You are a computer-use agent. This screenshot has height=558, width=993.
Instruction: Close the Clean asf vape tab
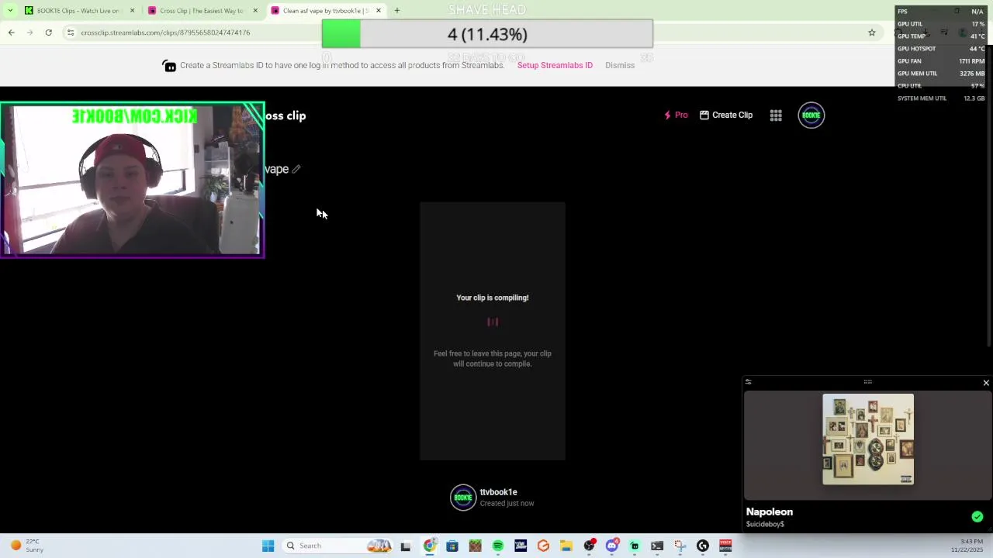point(379,11)
